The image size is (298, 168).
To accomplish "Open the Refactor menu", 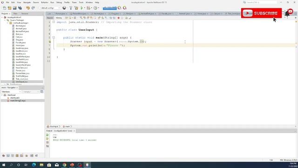I will (45, 2).
